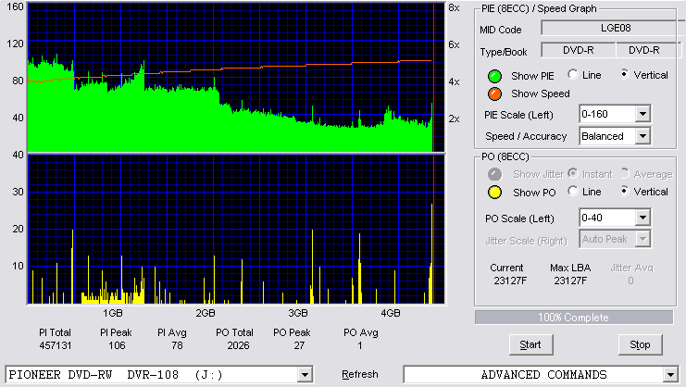This screenshot has height=387, width=686.
Task: Expand the ADVANCED COMMANDS dropdown
Action: coord(670,375)
